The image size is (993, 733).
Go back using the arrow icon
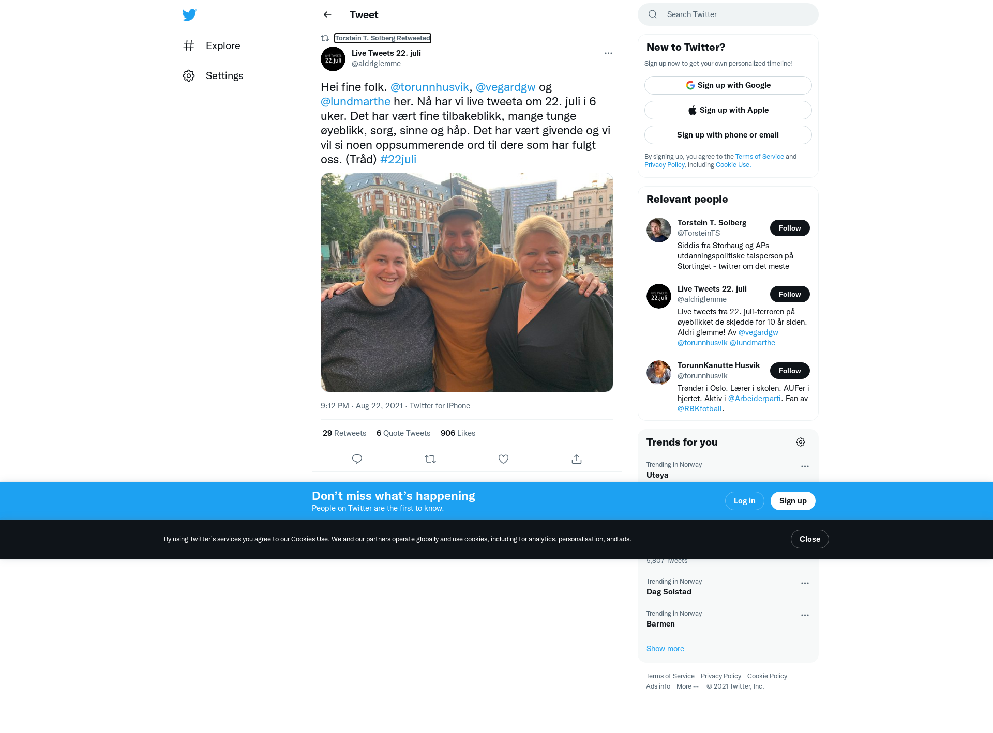[x=327, y=14]
